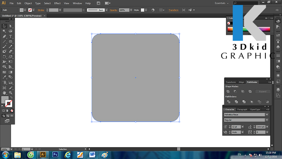Pick the Magic Wand tool

tap(4, 31)
